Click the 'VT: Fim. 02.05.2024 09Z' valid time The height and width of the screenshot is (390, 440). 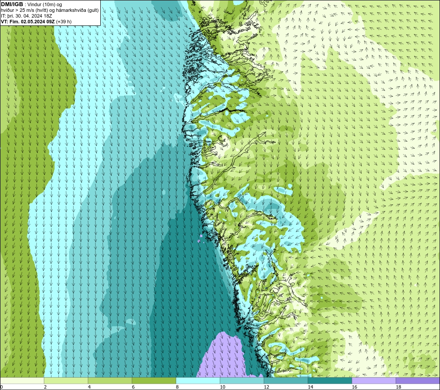point(28,22)
